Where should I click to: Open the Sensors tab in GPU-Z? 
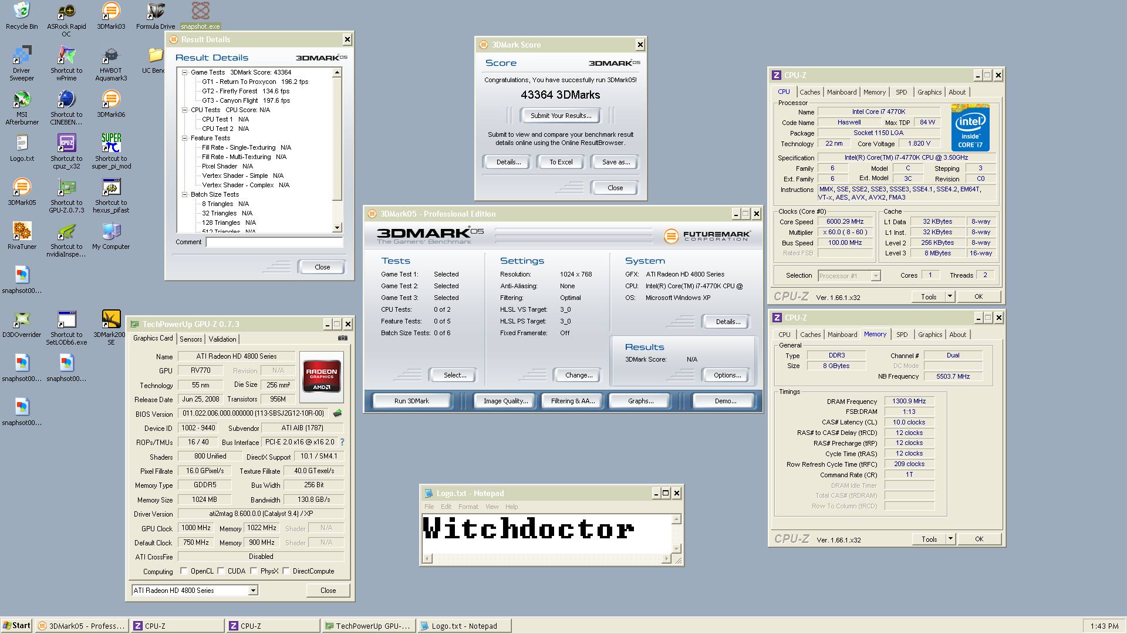191,339
